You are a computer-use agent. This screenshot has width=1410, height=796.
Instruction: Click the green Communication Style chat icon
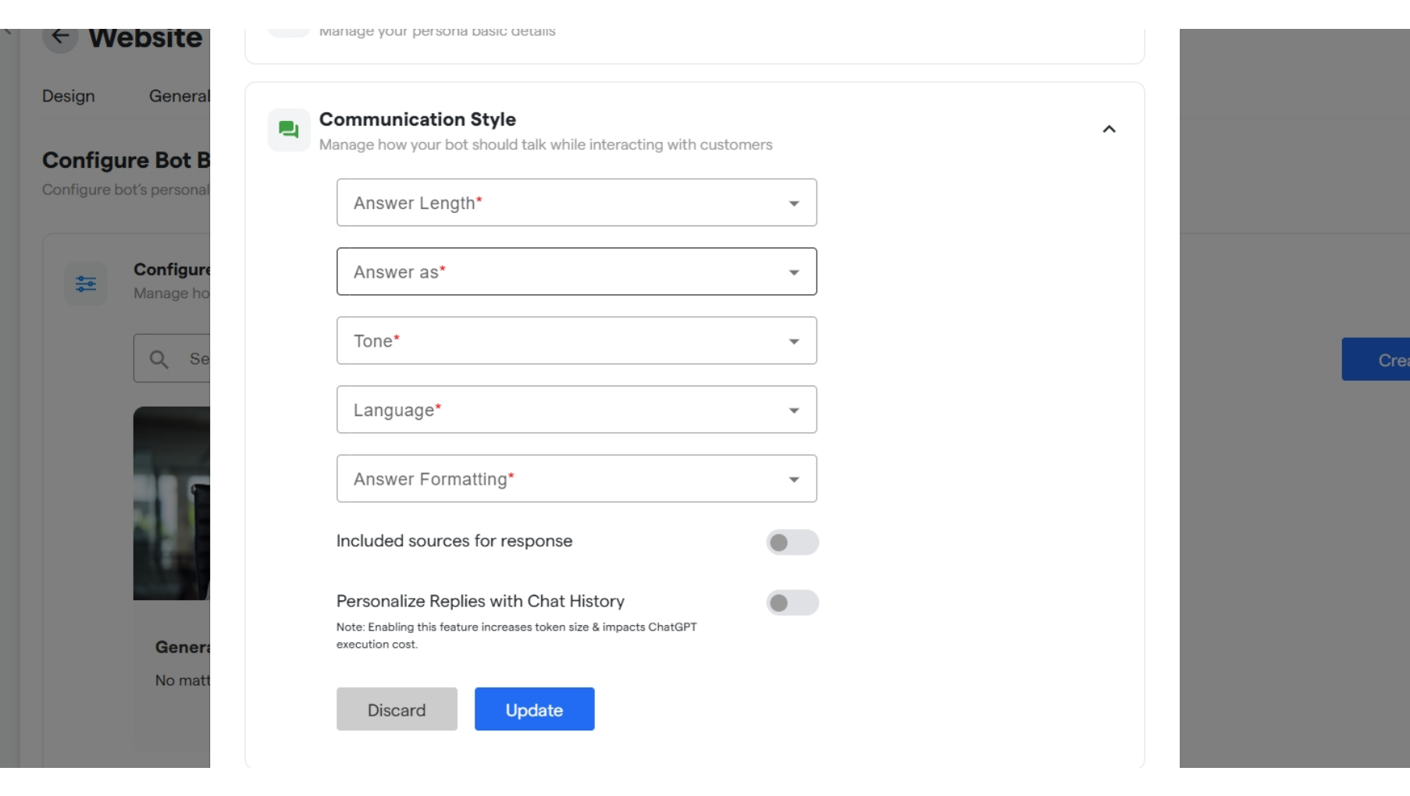click(x=289, y=130)
